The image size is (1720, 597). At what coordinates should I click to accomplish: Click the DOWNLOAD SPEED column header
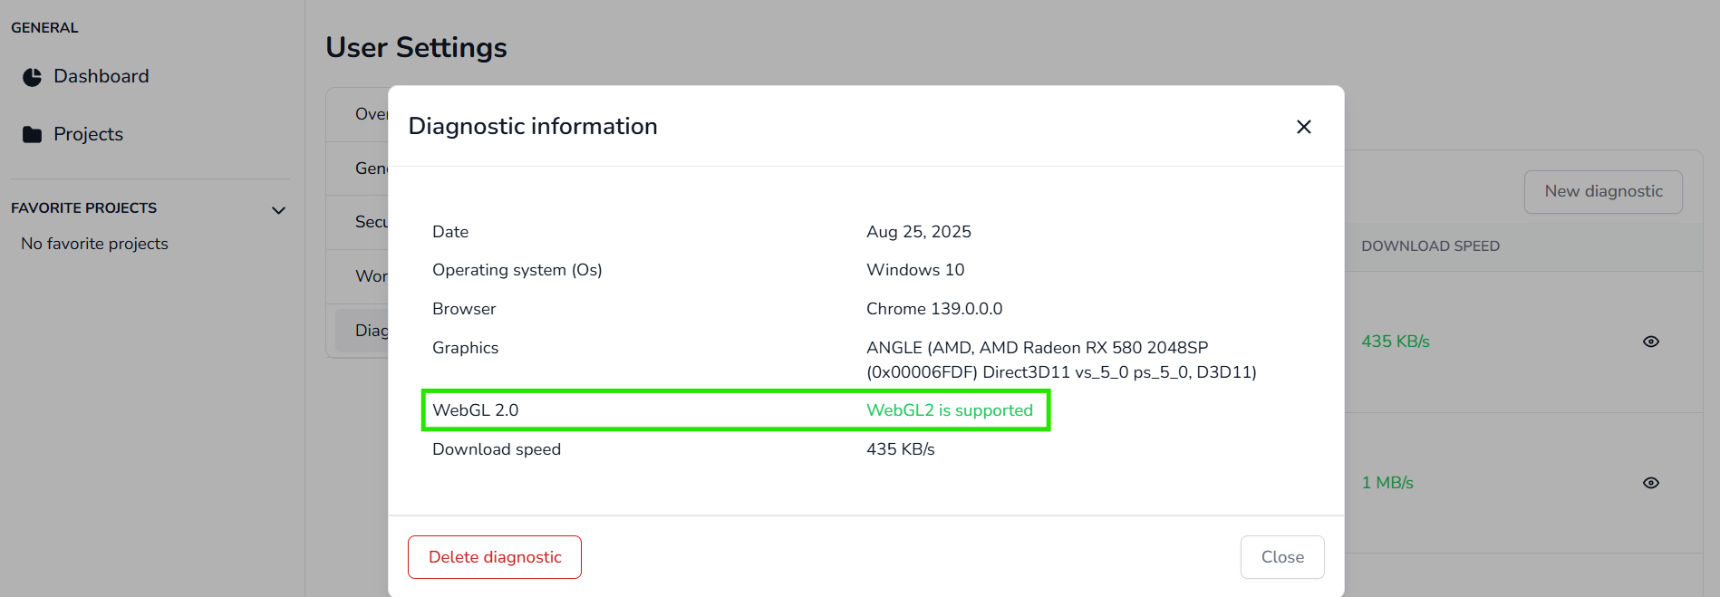[1430, 246]
